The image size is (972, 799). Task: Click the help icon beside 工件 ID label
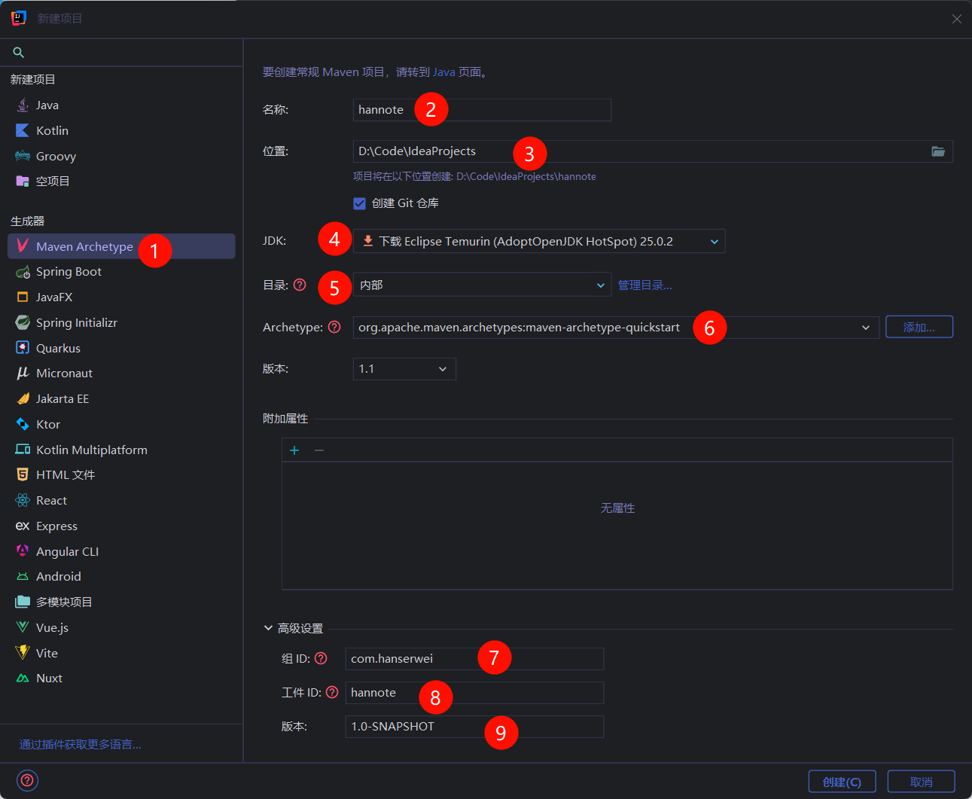(332, 692)
